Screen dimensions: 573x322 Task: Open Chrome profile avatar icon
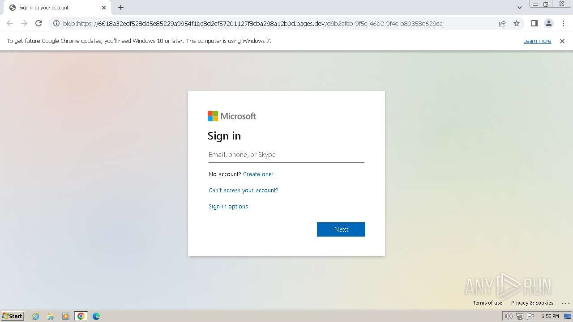point(549,23)
